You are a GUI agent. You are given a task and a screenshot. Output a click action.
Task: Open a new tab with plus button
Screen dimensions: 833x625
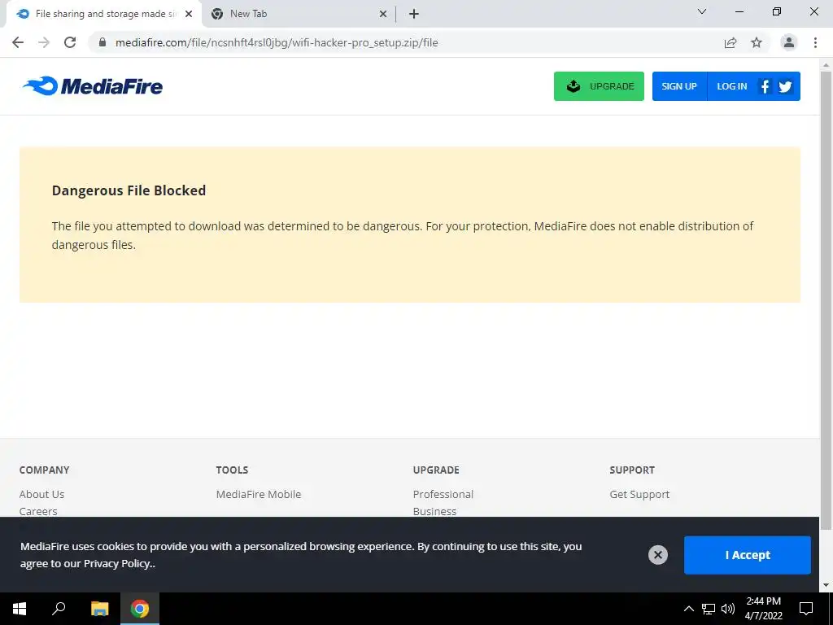click(x=414, y=15)
